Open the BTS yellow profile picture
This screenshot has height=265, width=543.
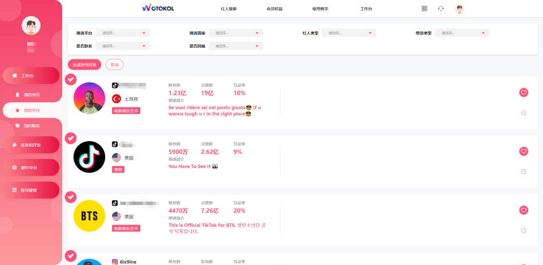click(x=89, y=216)
